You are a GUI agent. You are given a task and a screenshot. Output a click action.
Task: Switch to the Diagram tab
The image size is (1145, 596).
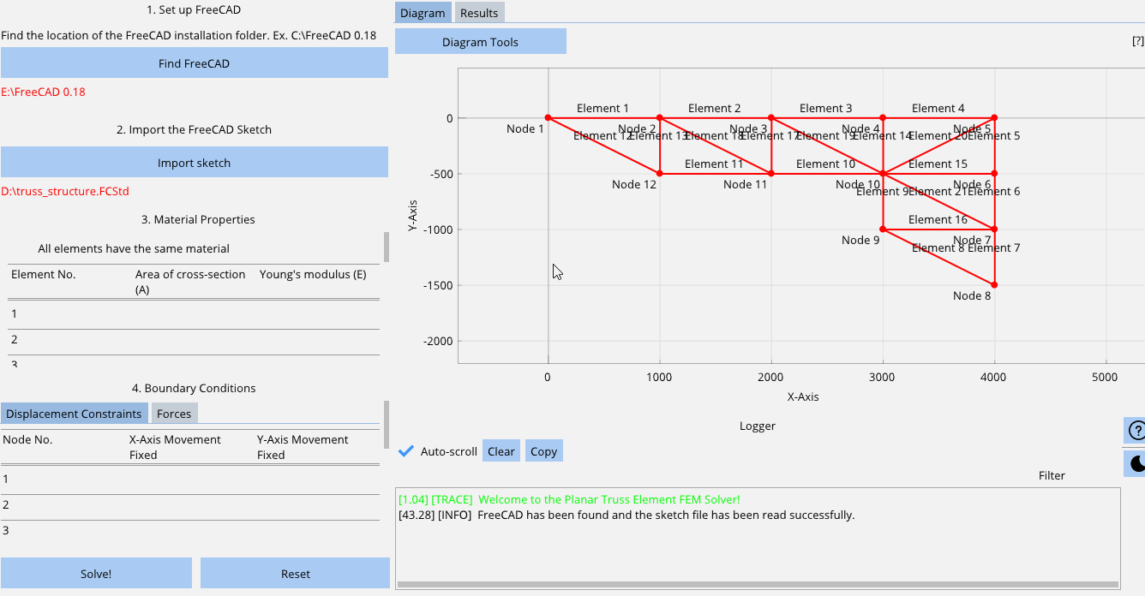pos(423,13)
